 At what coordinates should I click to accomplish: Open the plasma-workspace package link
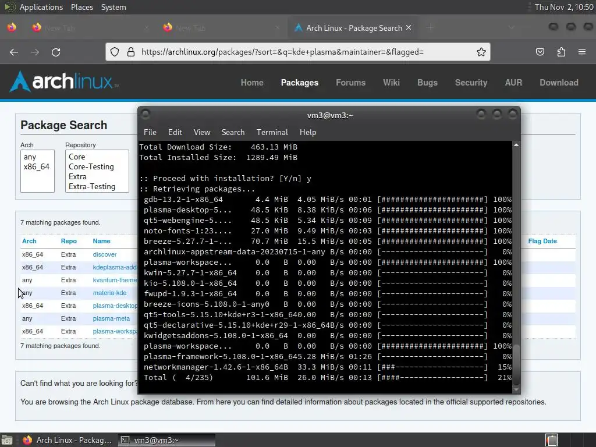click(115, 331)
